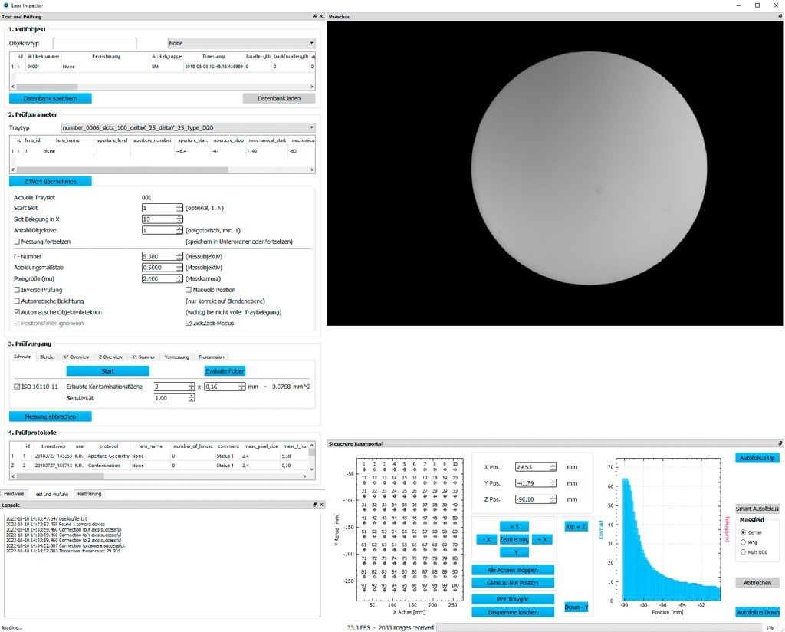This screenshot has width=785, height=632.
Task: Uncheck the Zickzack-Fokus option
Action: (189, 323)
